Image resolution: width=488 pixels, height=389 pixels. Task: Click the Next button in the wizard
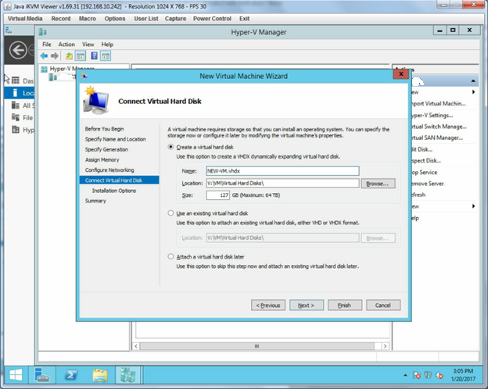click(x=307, y=305)
